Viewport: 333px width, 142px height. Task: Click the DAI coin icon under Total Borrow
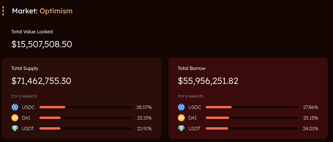coord(181,118)
